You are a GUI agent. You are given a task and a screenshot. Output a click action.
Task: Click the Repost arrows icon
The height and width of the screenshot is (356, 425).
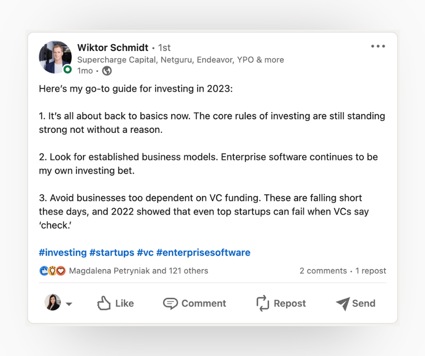coord(263,303)
